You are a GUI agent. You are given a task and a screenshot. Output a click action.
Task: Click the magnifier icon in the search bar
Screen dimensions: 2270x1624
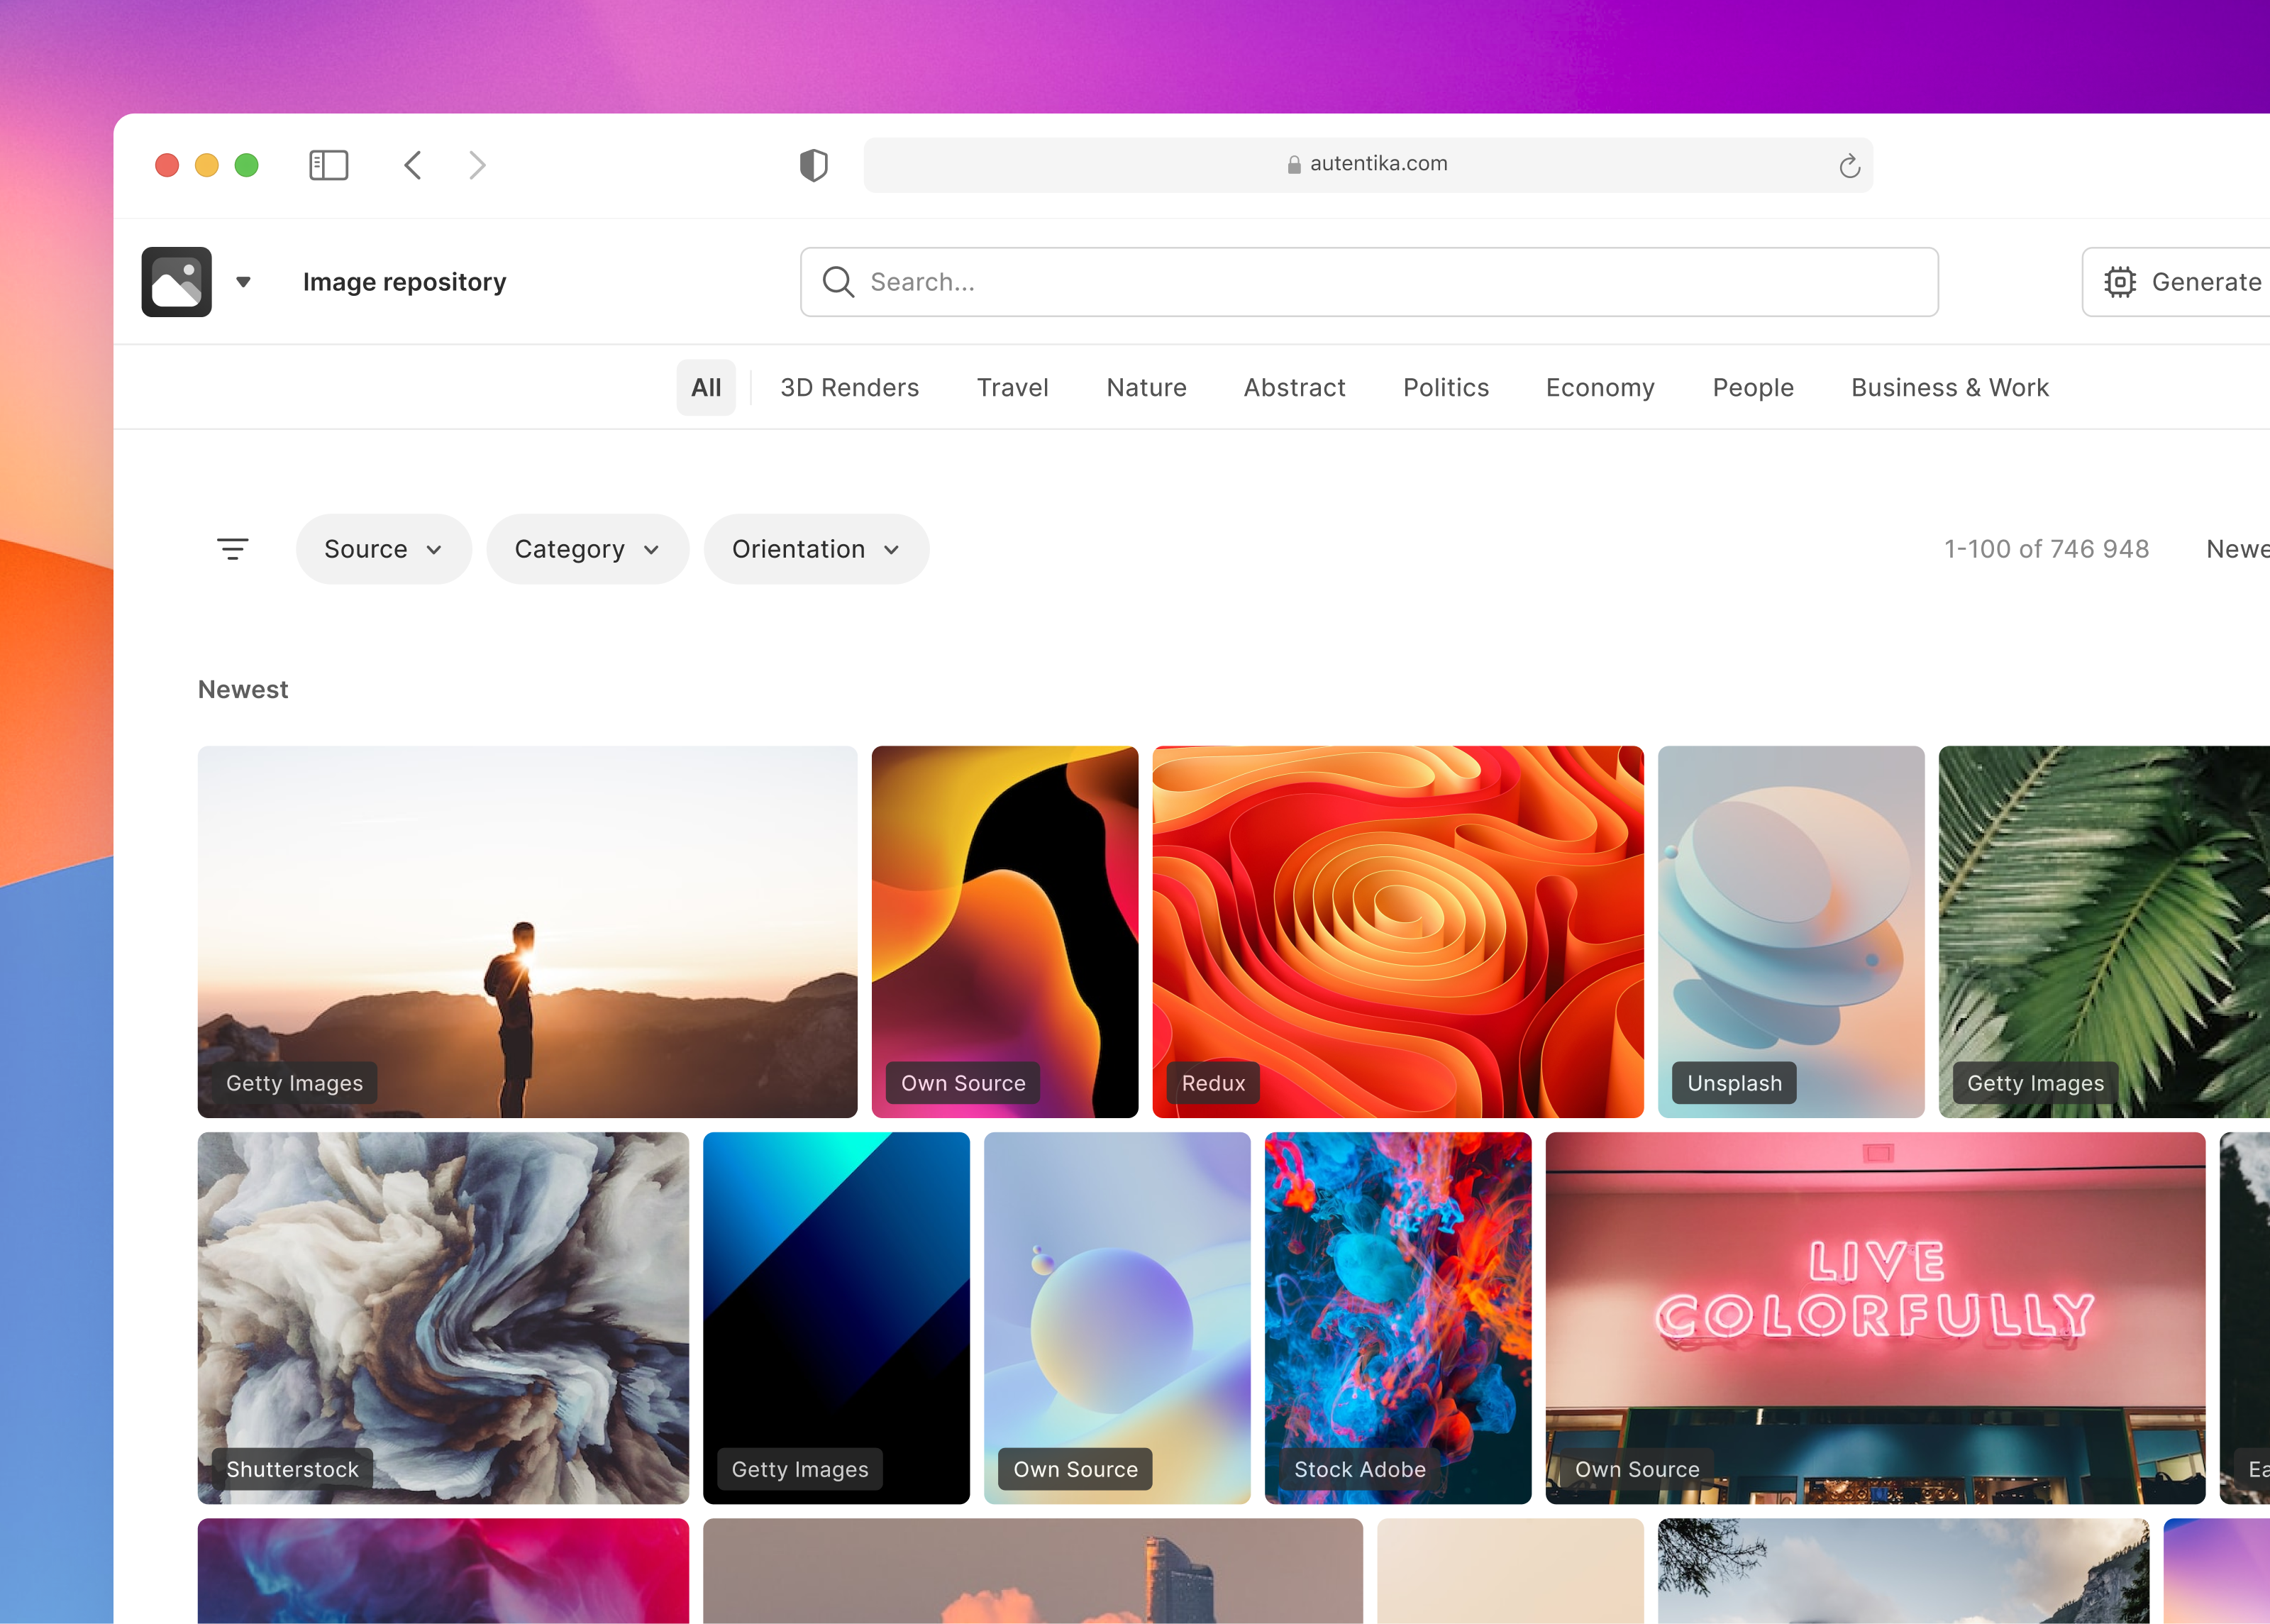(x=836, y=282)
